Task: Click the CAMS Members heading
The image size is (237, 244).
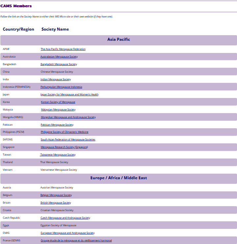Action: 16,6
